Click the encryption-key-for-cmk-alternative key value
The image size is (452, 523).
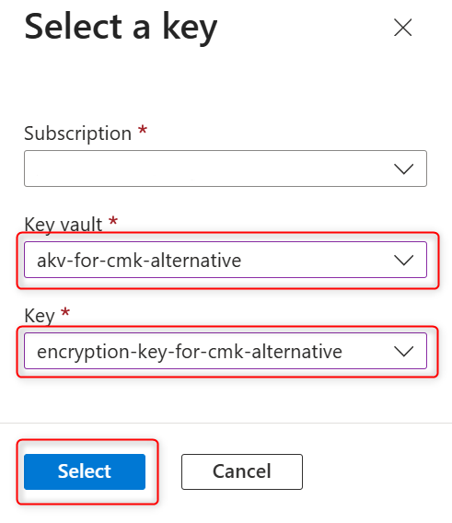(x=190, y=352)
